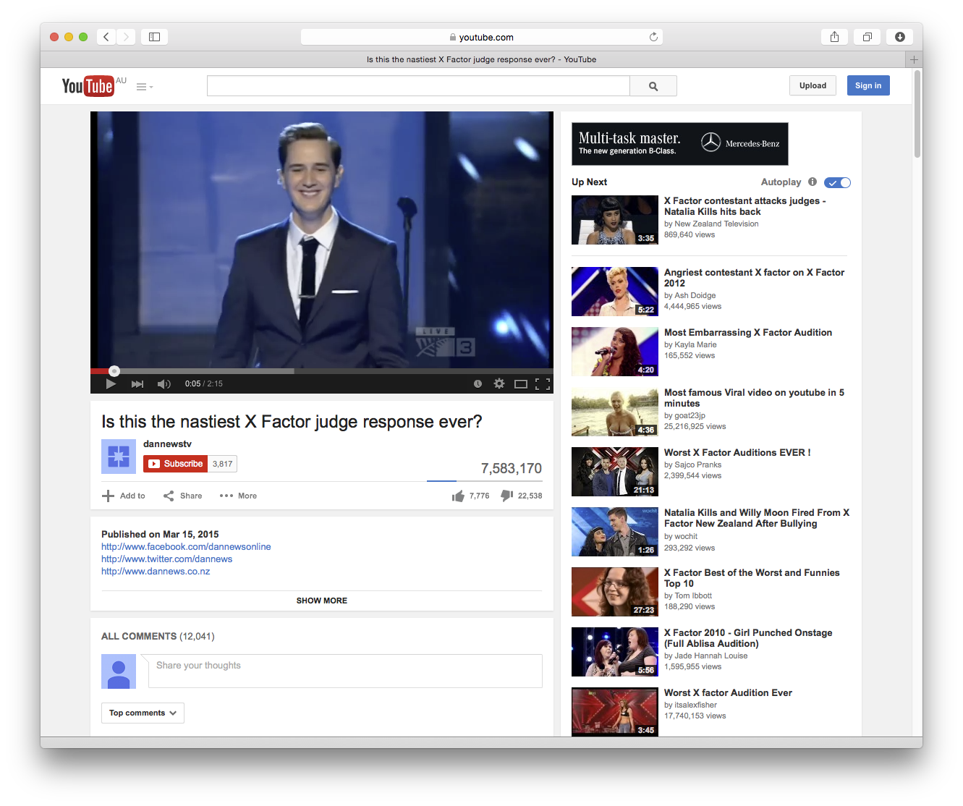Click the Upload button
The image size is (963, 806).
(813, 85)
